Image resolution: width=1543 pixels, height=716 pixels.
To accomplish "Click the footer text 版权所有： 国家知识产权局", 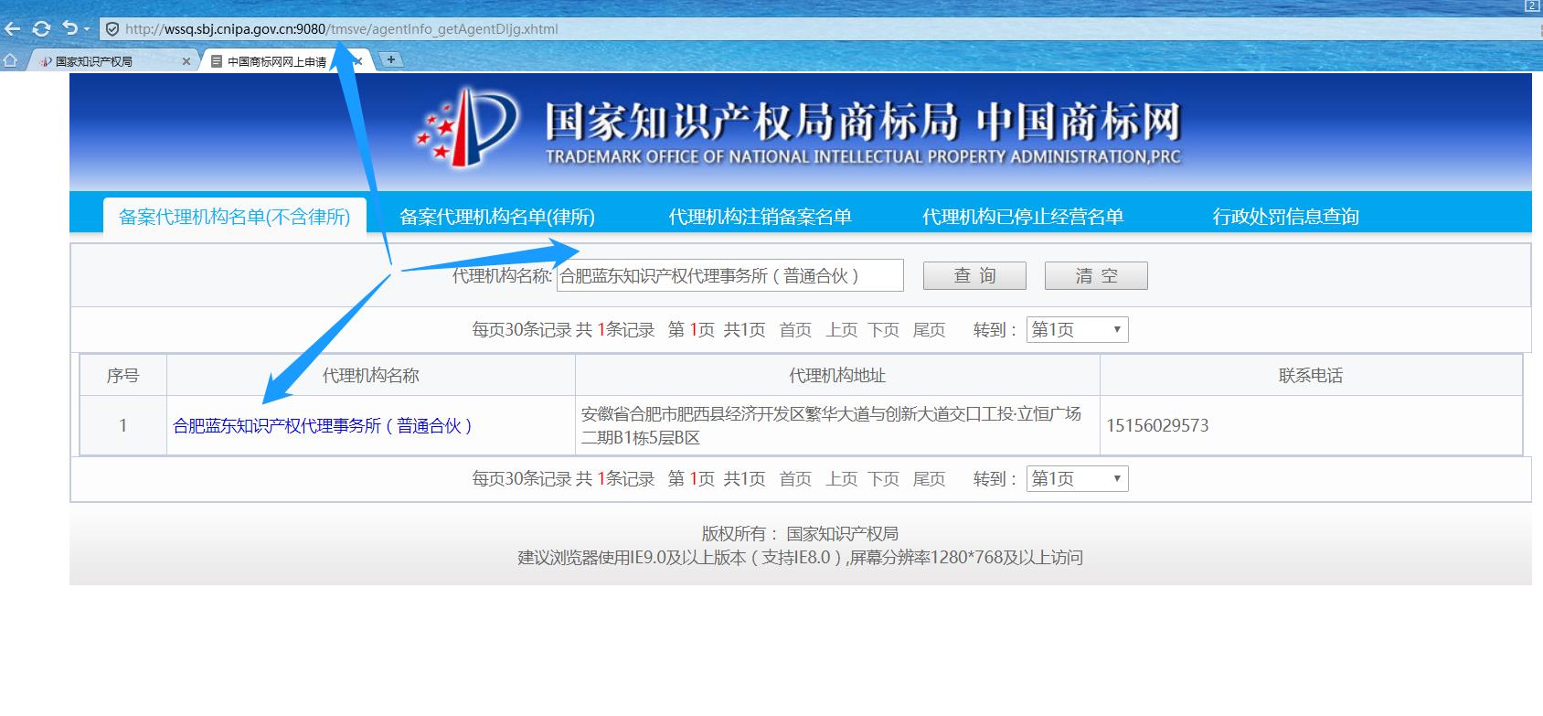I will click(x=800, y=534).
